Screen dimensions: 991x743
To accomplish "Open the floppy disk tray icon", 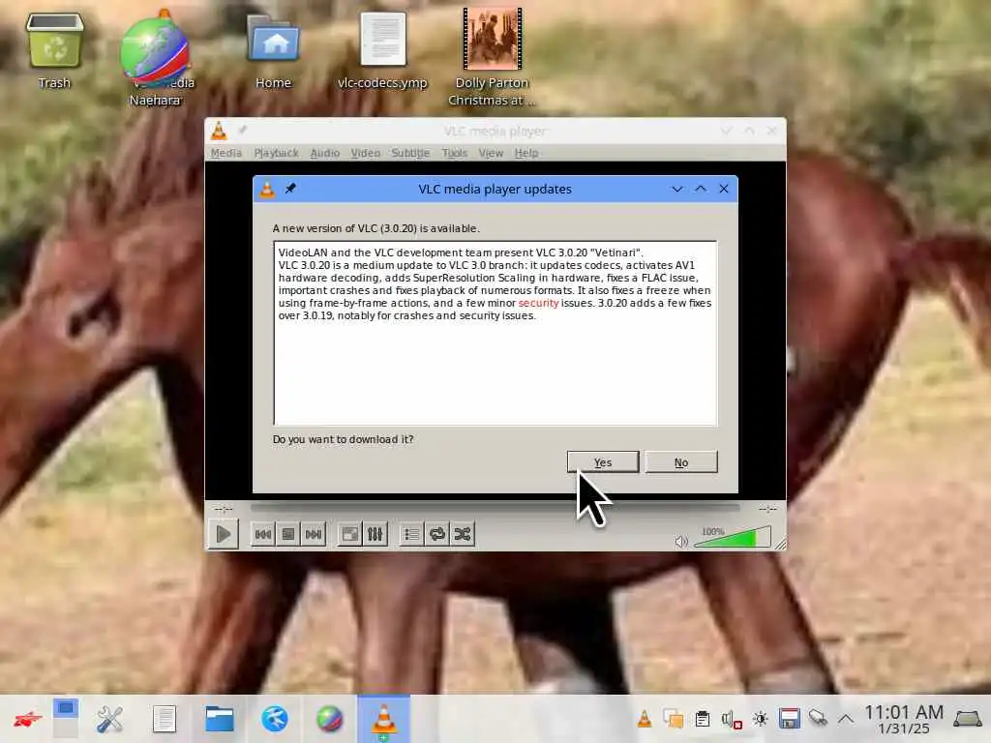I will (x=790, y=719).
